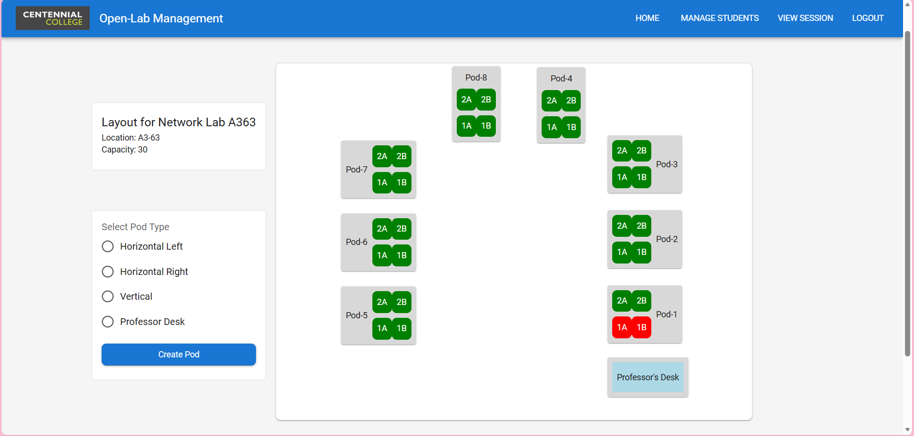The width and height of the screenshot is (914, 436).
Task: Select the Vertical pod type
Action: (107, 296)
